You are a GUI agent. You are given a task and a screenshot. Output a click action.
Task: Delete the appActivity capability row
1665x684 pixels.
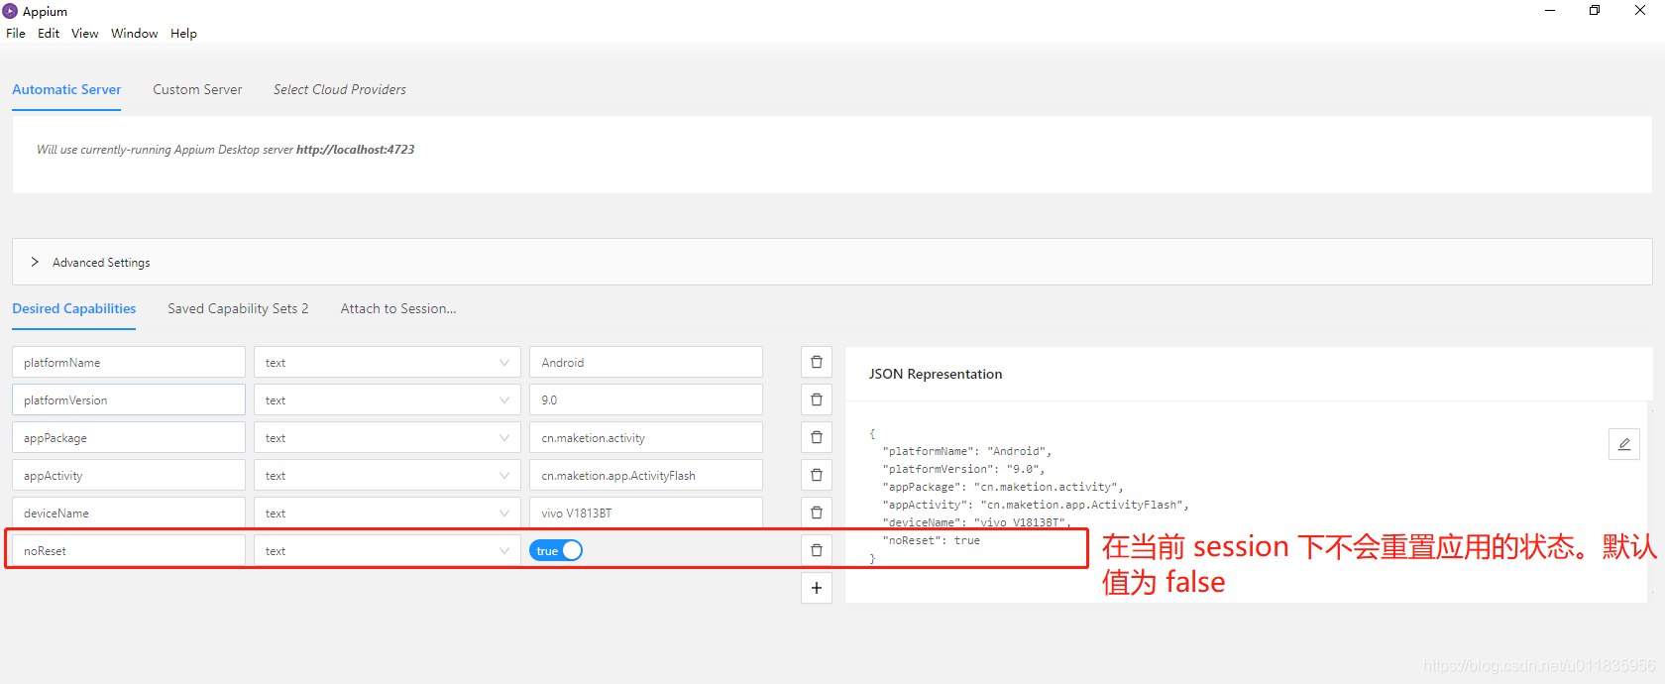[x=817, y=475]
